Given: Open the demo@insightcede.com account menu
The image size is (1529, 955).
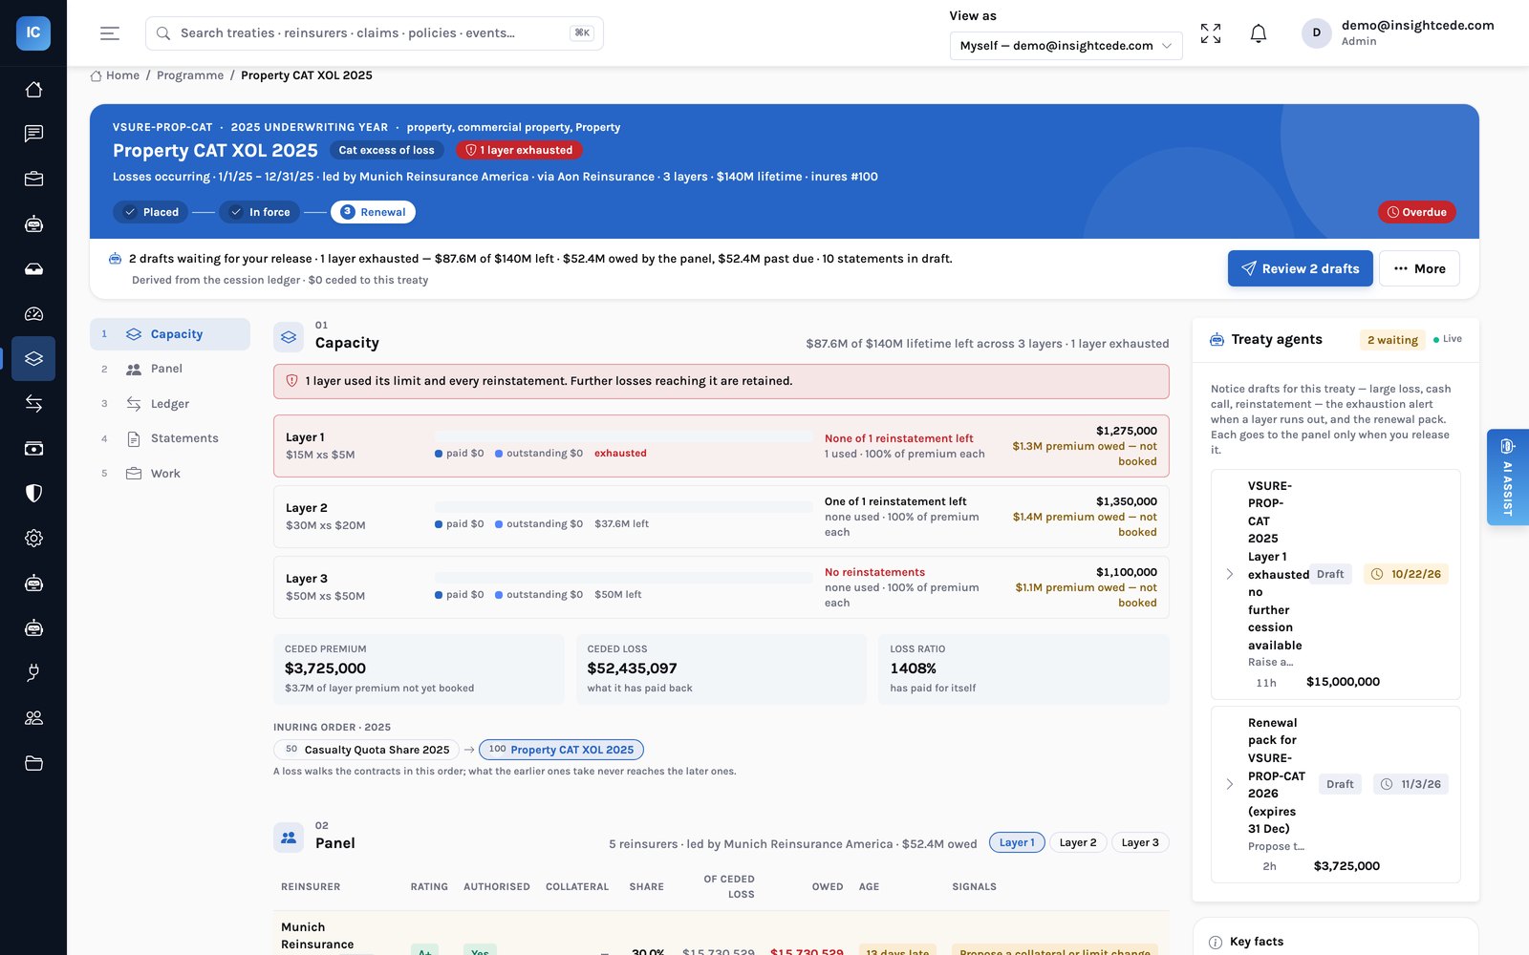Looking at the screenshot, I should pos(1398,32).
